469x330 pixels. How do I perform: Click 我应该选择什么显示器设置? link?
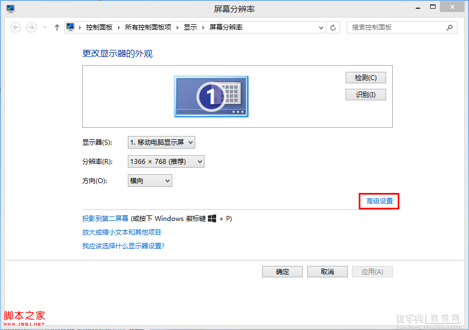[123, 246]
